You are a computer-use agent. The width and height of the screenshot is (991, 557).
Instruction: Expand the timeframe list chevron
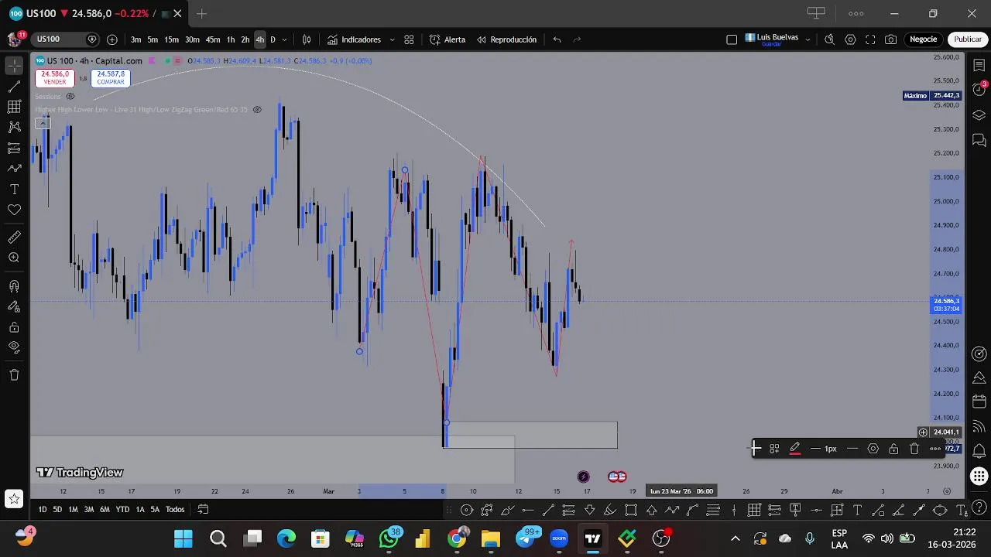point(284,39)
